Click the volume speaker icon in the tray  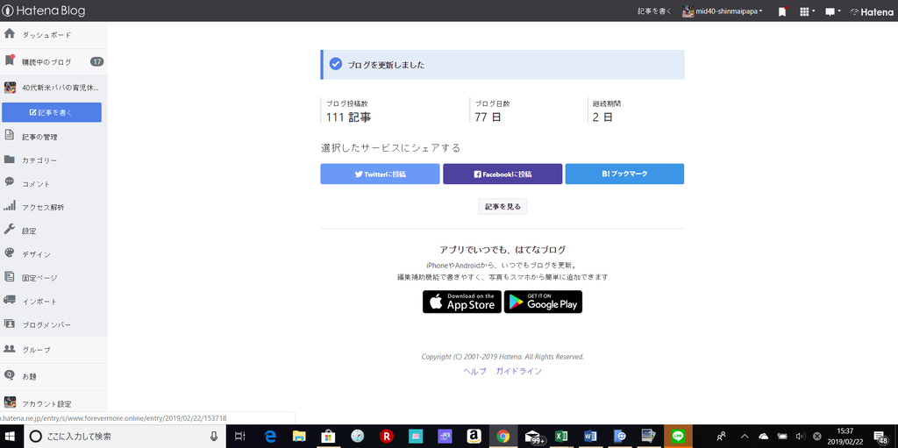(x=800, y=437)
